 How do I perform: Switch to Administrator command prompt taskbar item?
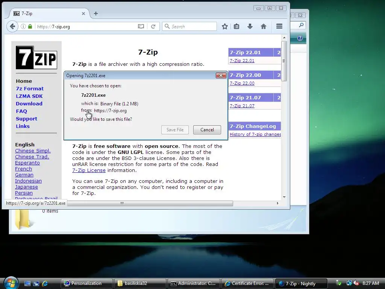(x=194, y=283)
